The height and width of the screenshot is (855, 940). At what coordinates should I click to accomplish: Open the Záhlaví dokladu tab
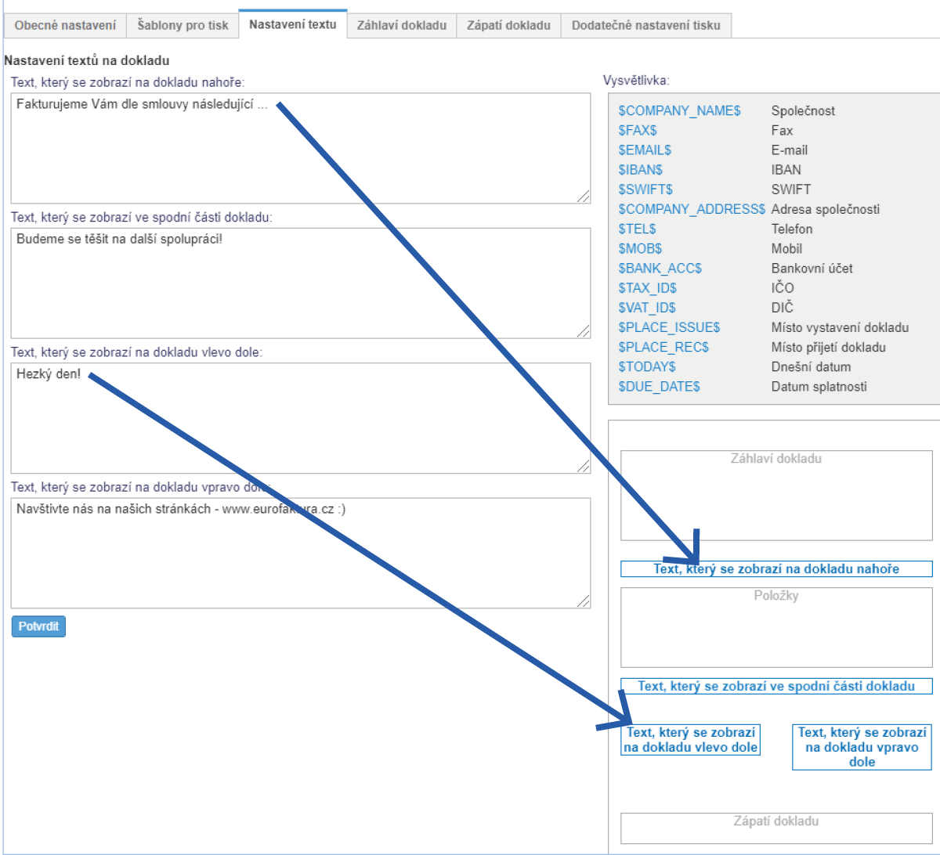click(x=401, y=25)
